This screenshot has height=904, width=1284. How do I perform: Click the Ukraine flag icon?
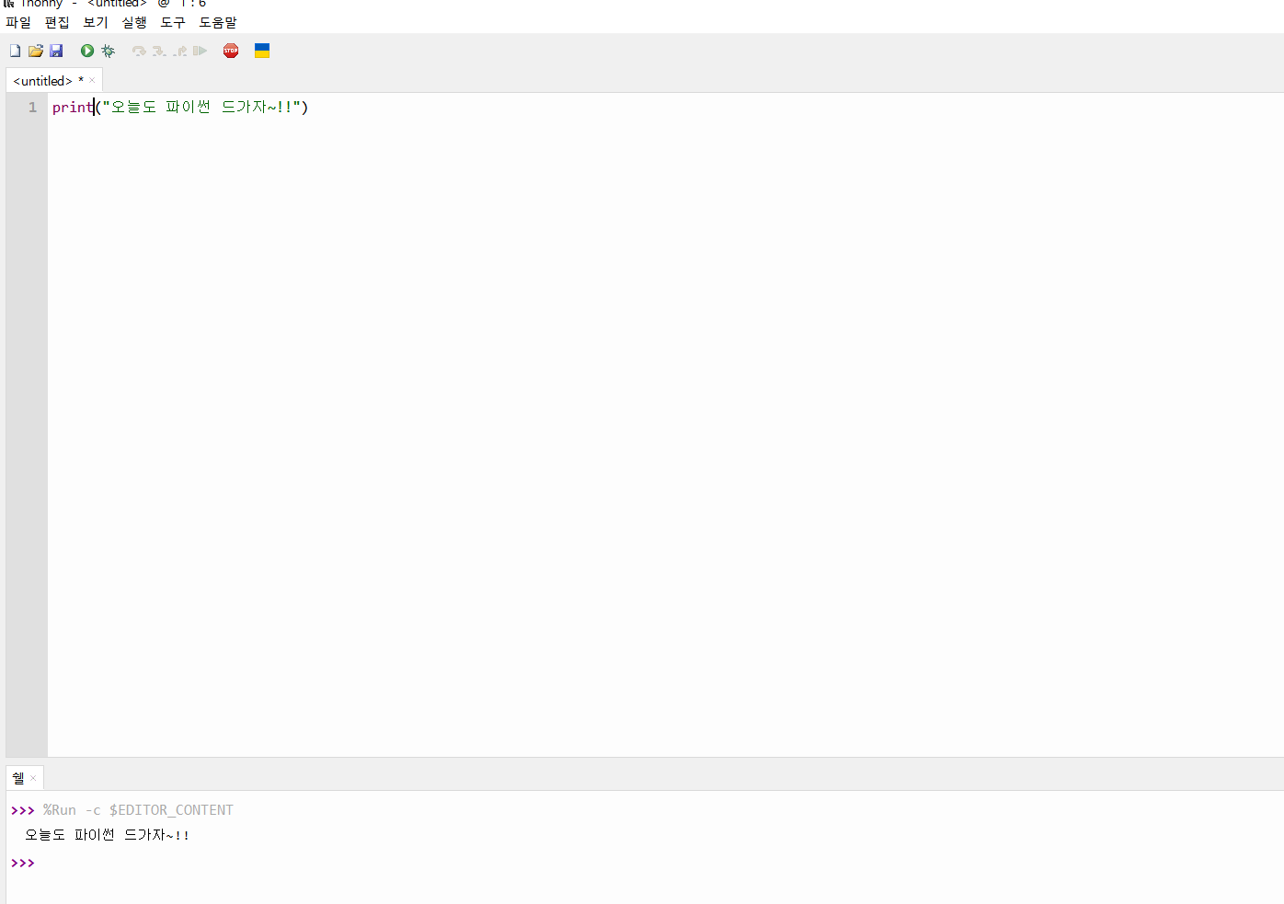click(262, 51)
